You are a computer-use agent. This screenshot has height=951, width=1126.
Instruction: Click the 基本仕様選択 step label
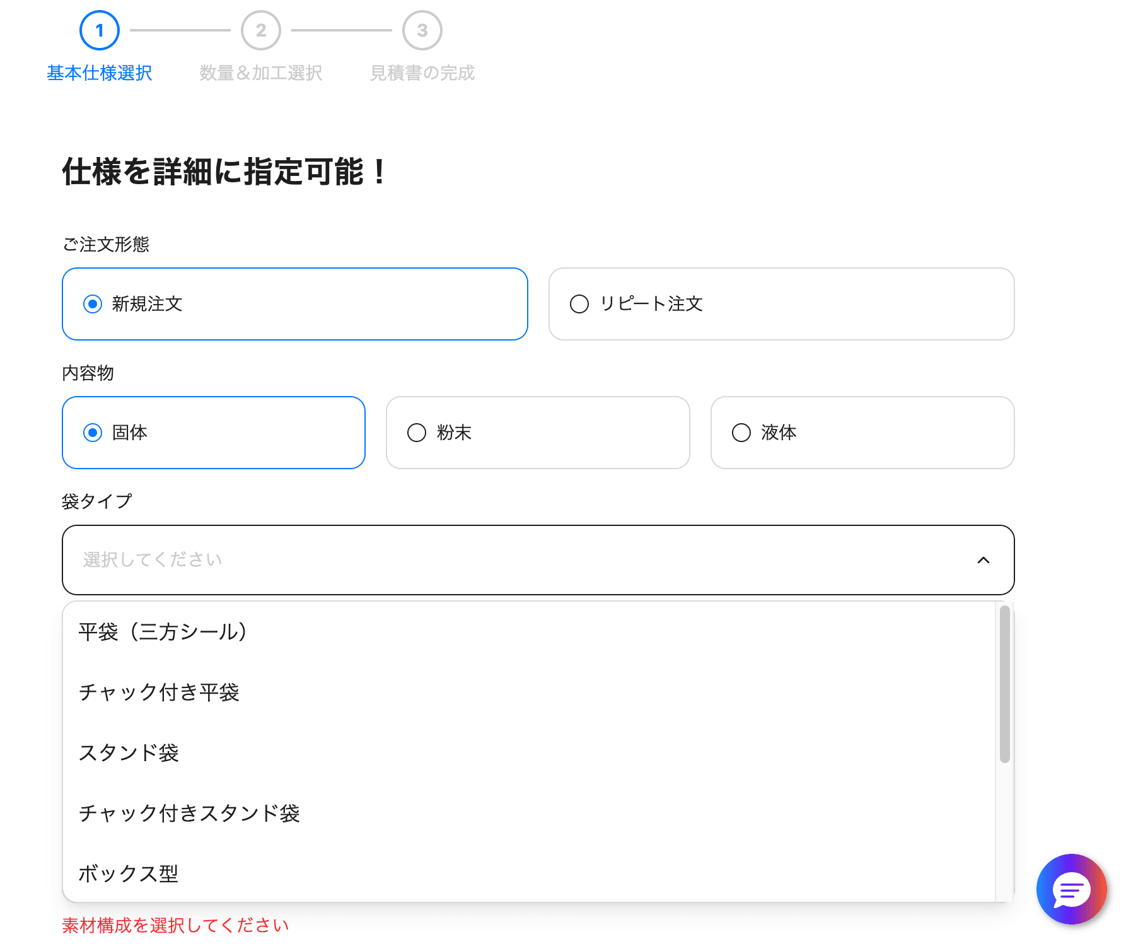(99, 73)
